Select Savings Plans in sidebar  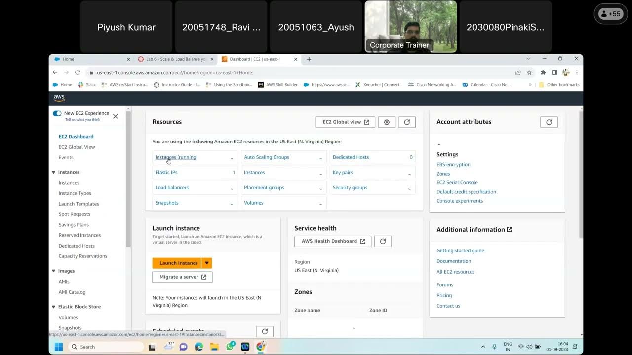tap(74, 225)
